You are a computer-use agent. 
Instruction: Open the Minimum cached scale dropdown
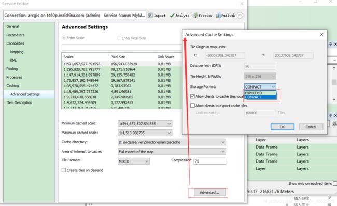pos(145,124)
